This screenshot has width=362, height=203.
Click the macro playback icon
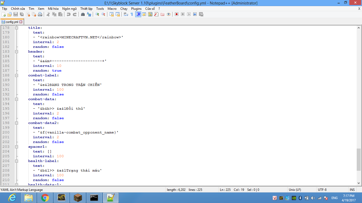point(189,14)
